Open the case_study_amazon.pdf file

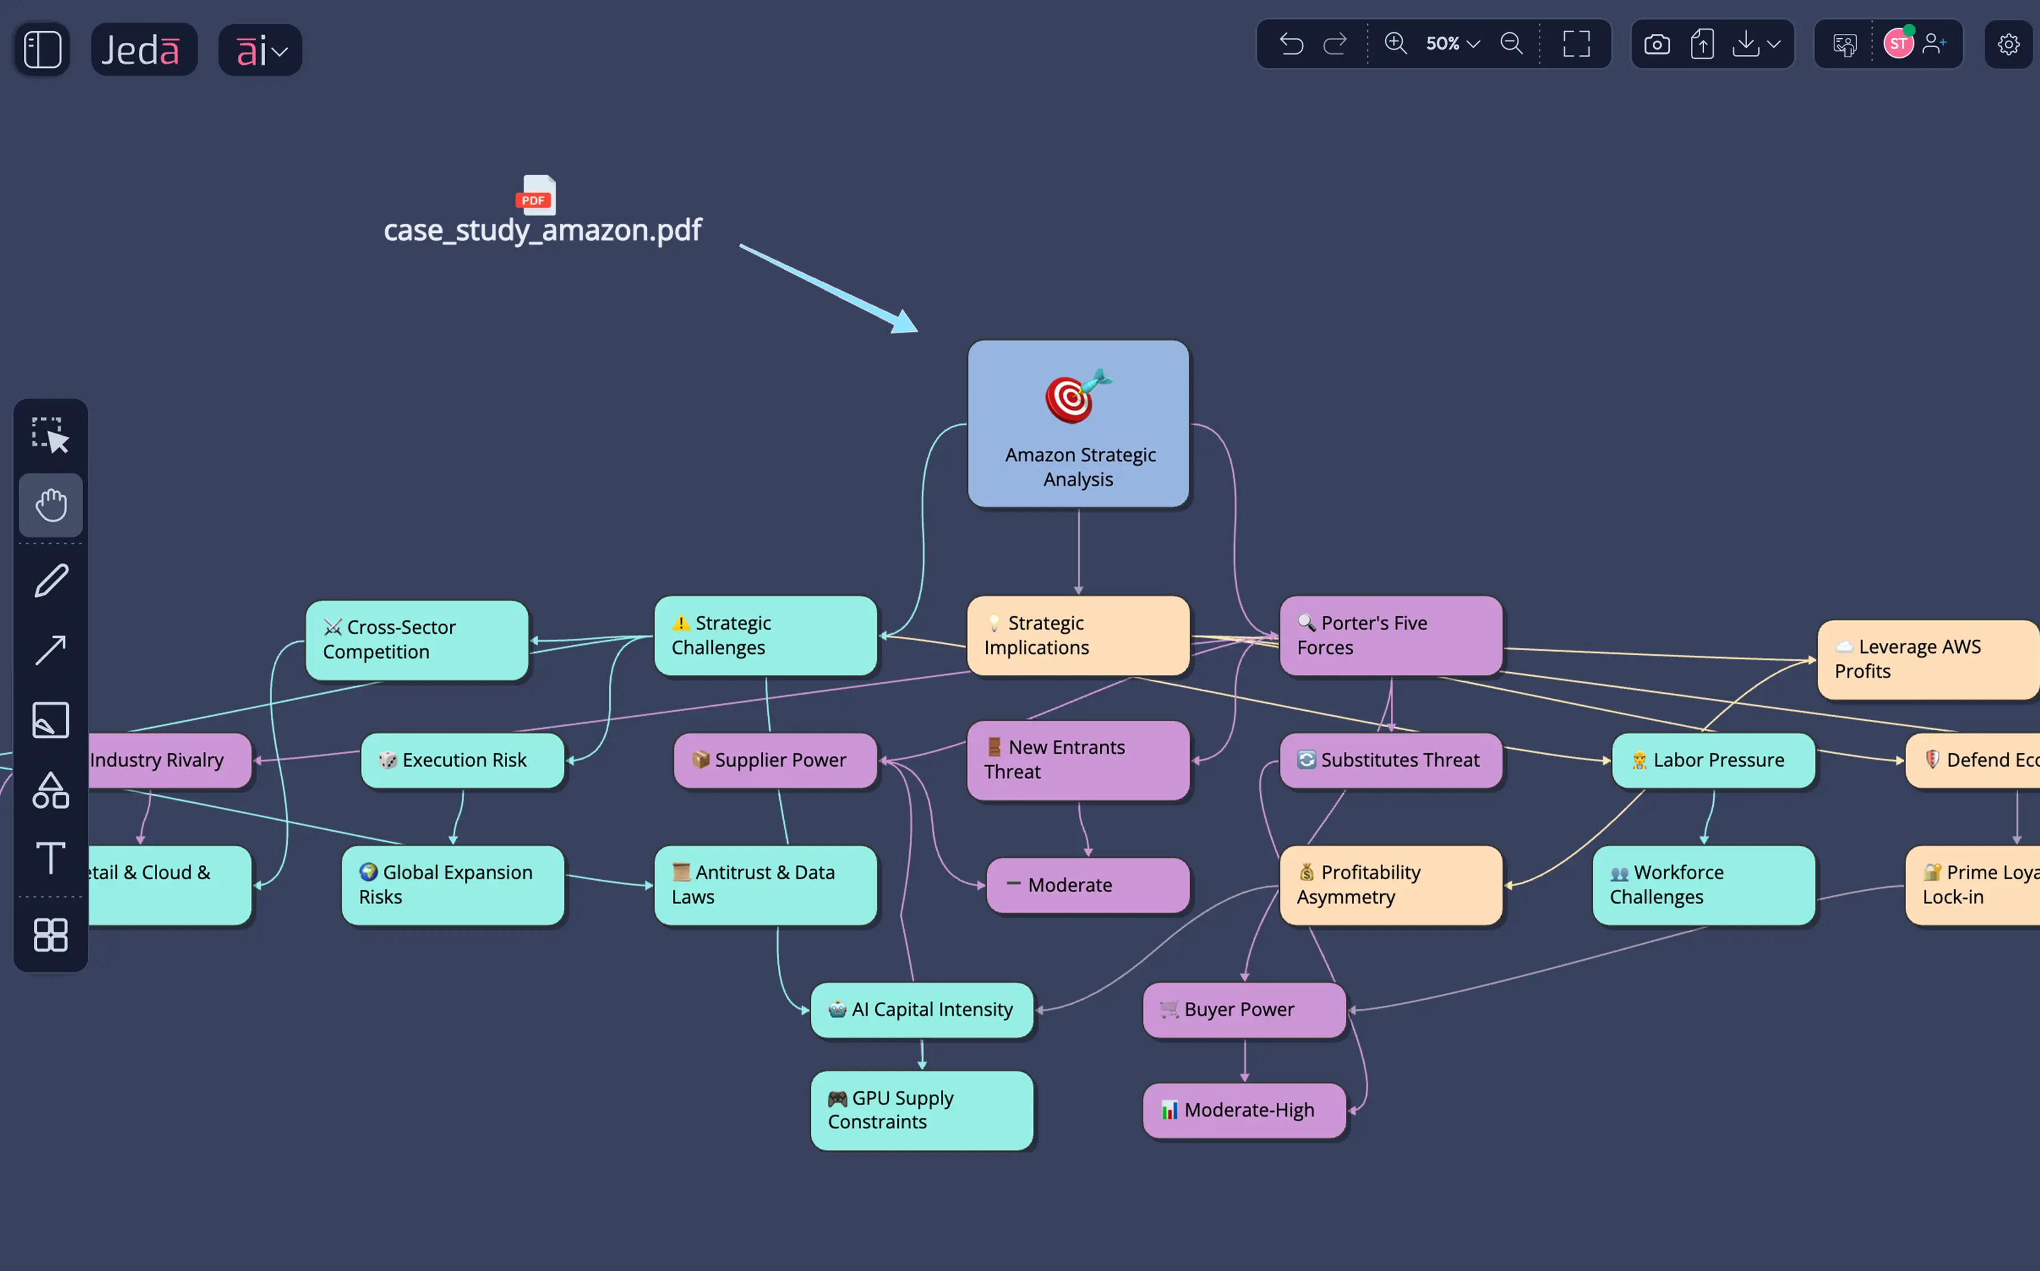pos(542,210)
